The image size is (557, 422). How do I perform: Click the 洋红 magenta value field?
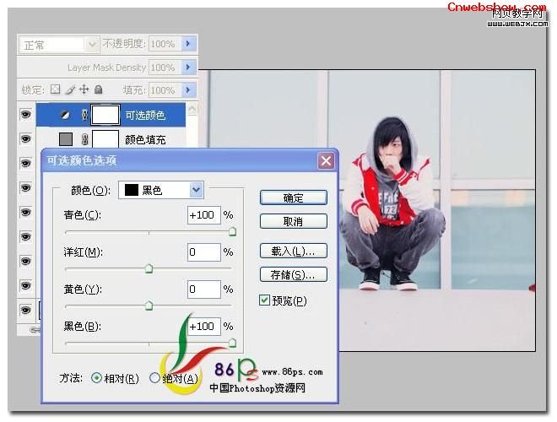[204, 252]
